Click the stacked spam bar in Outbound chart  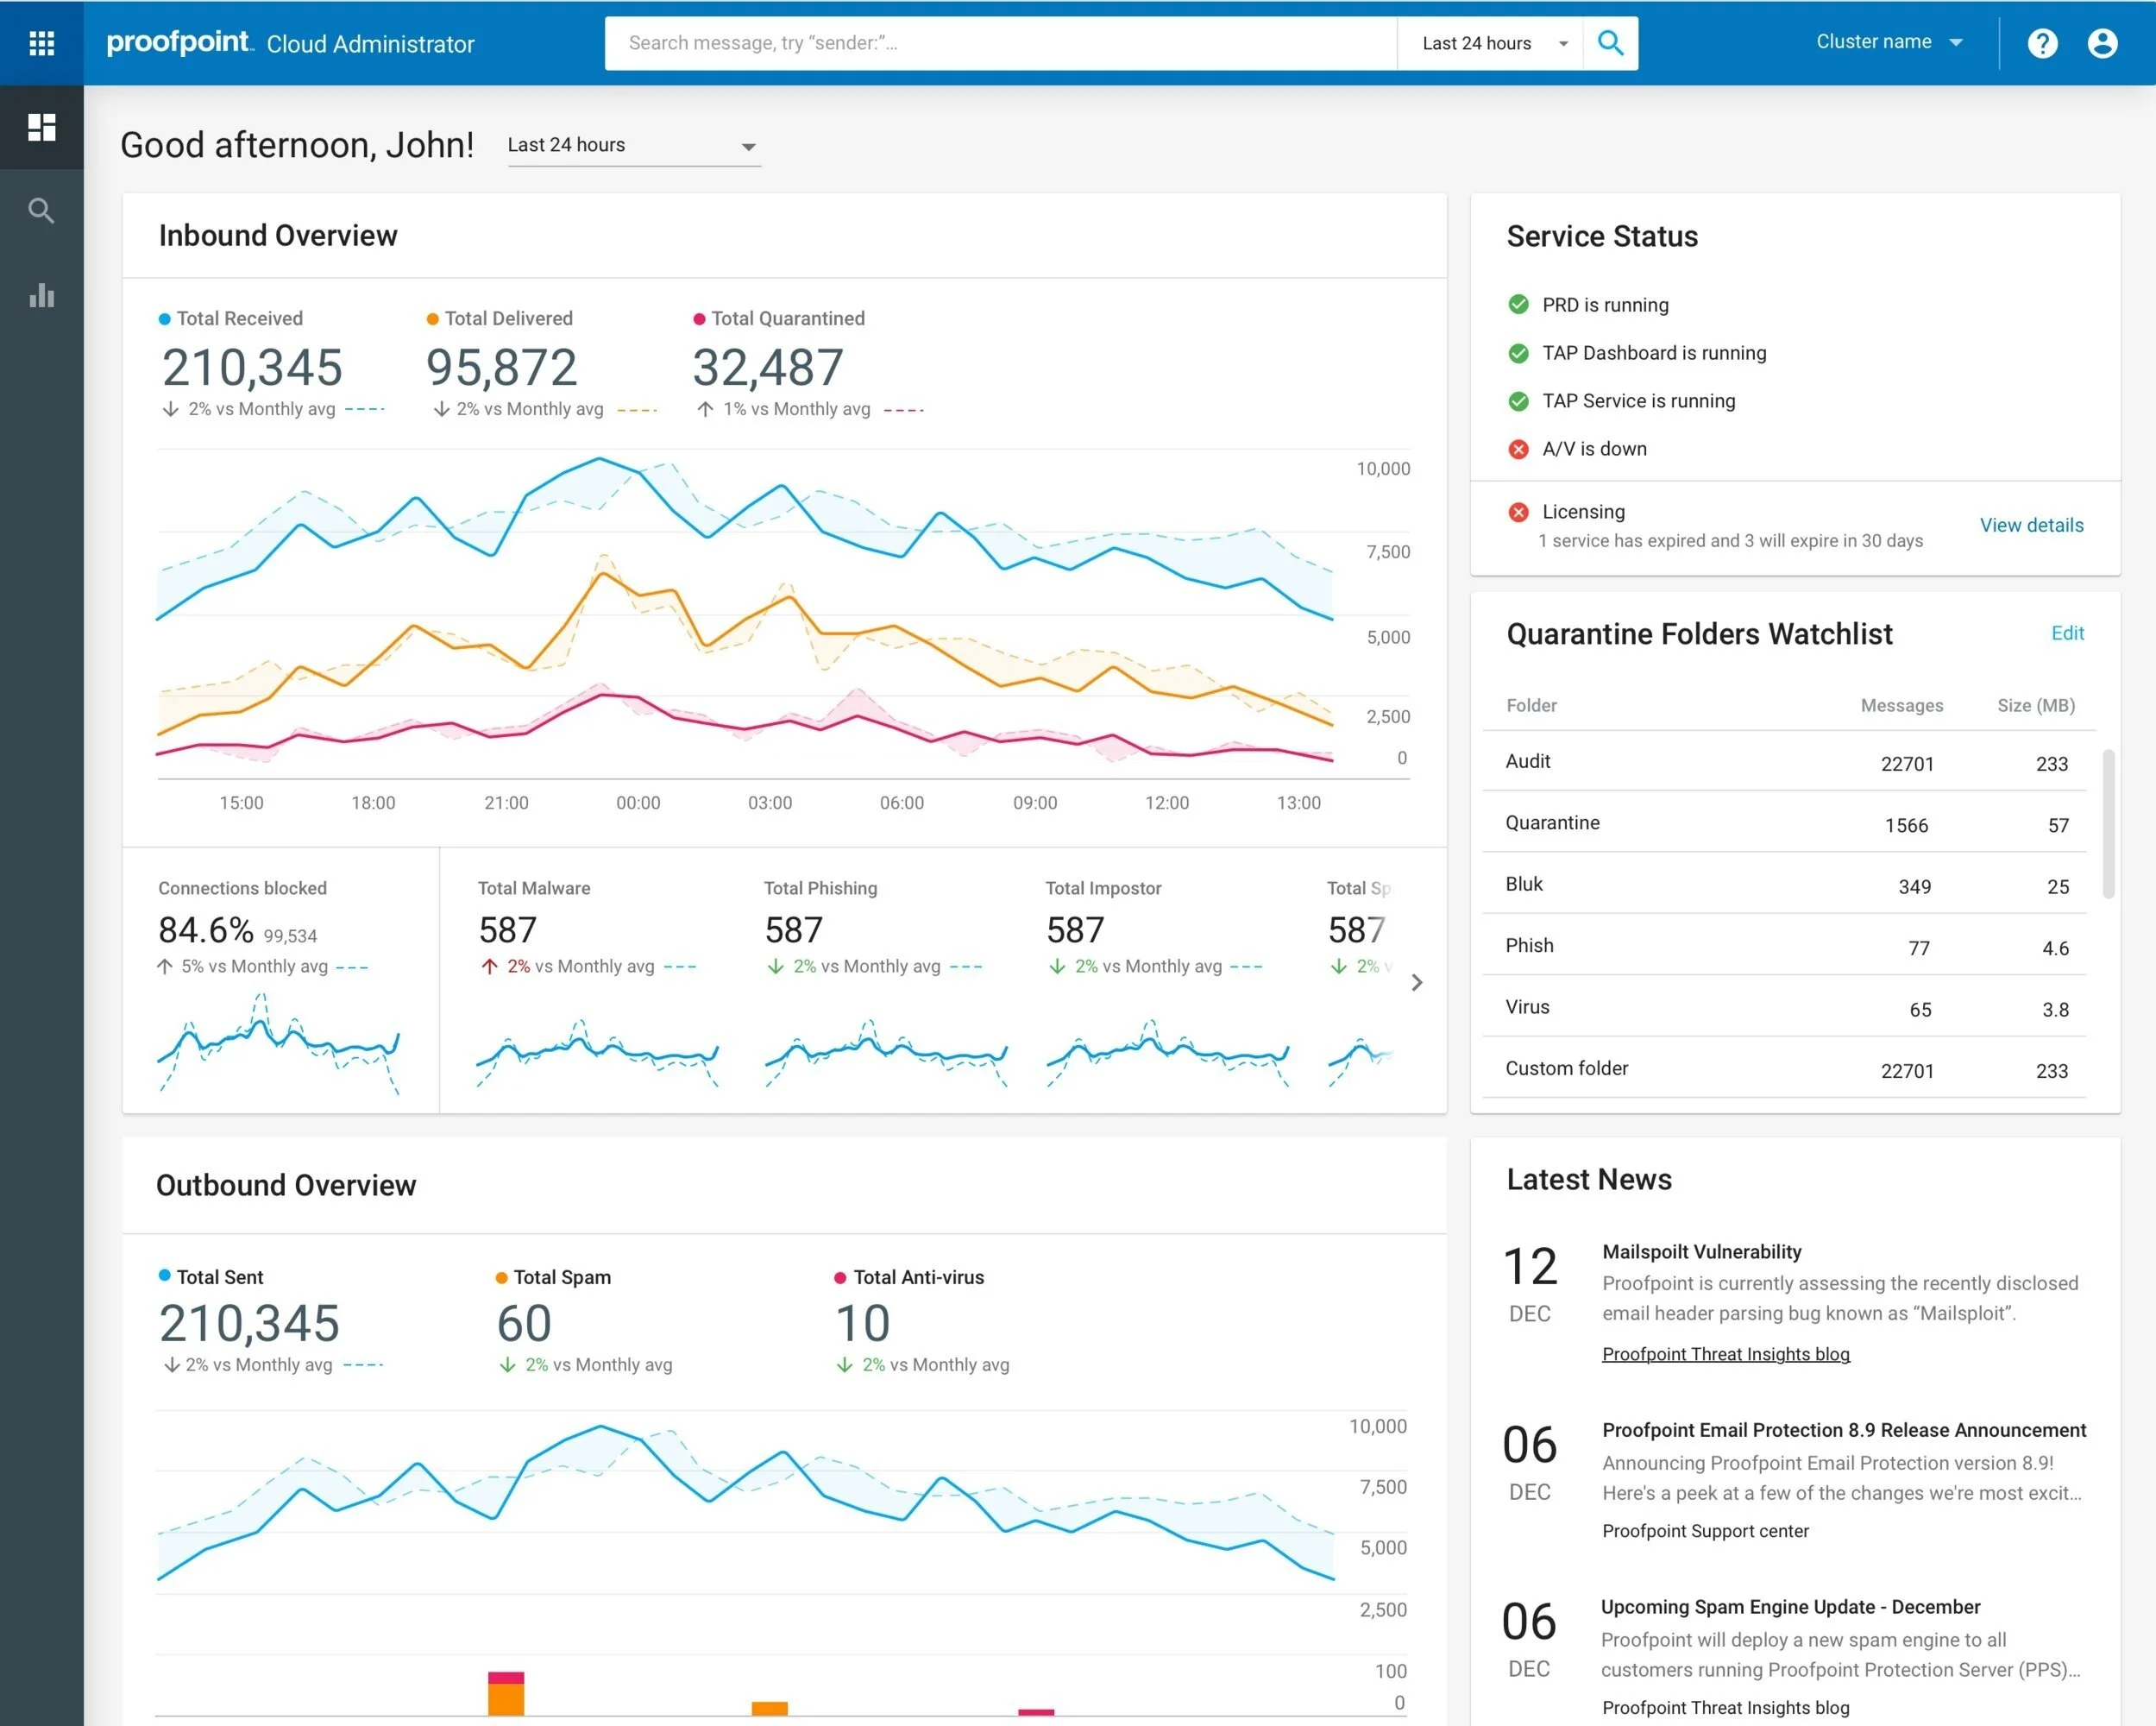(506, 1694)
